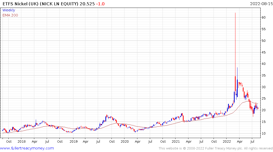
Task: Open the www.fullertreacymoney.com link
Action: point(27,148)
